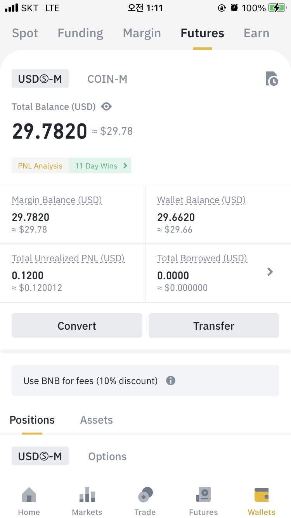Open transaction history clock icon
Viewport: 291px width, 518px height.
pyautogui.click(x=272, y=79)
